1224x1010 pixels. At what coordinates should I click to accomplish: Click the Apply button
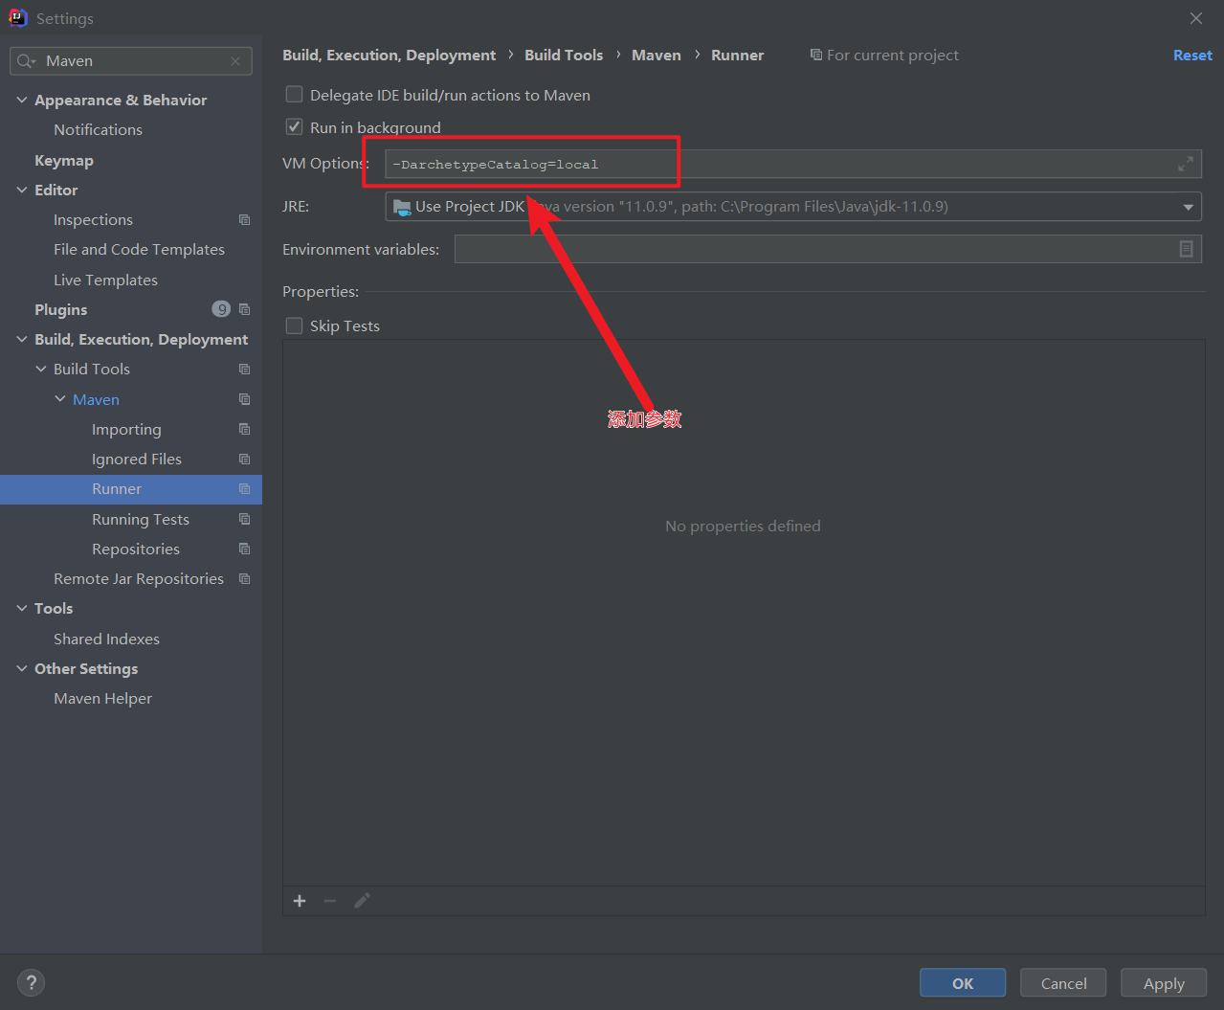1164,983
